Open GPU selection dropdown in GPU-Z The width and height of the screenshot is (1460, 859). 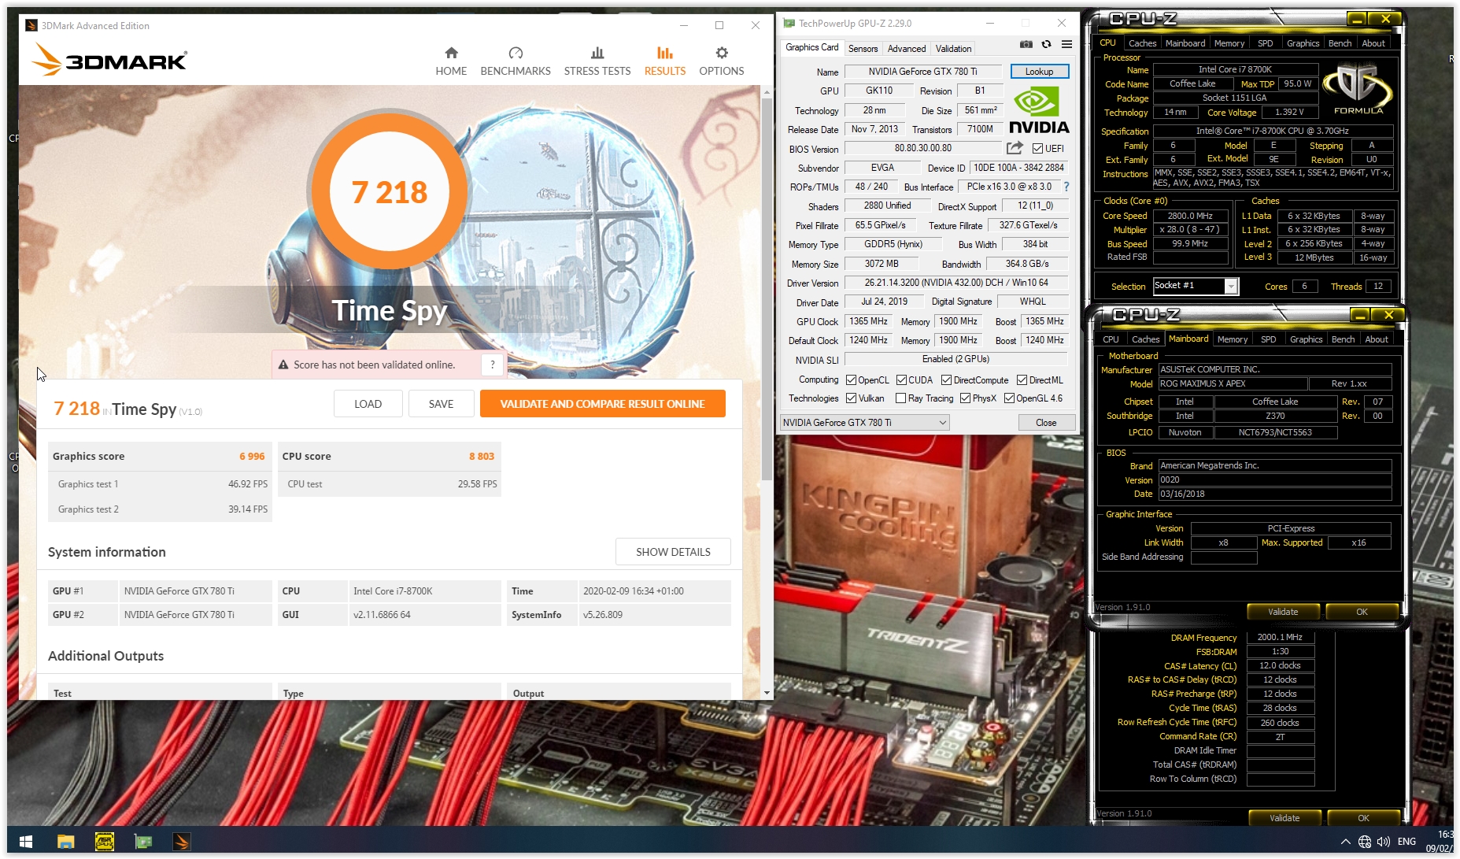(x=864, y=423)
